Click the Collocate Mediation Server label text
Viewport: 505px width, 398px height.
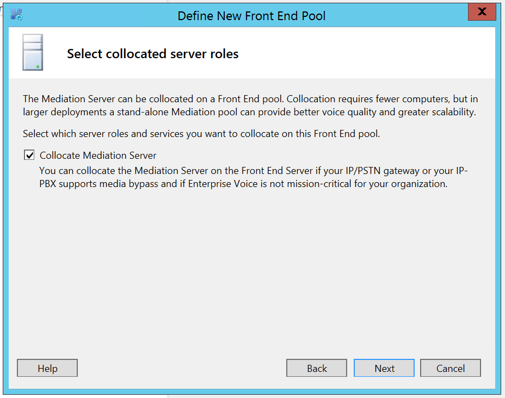tap(98, 156)
